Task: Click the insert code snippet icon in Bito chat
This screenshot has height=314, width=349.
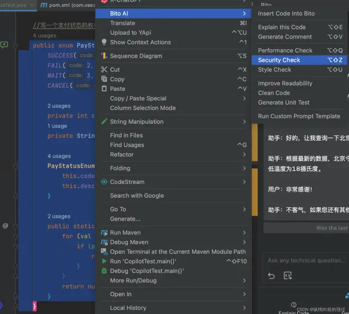Action: tap(288, 275)
